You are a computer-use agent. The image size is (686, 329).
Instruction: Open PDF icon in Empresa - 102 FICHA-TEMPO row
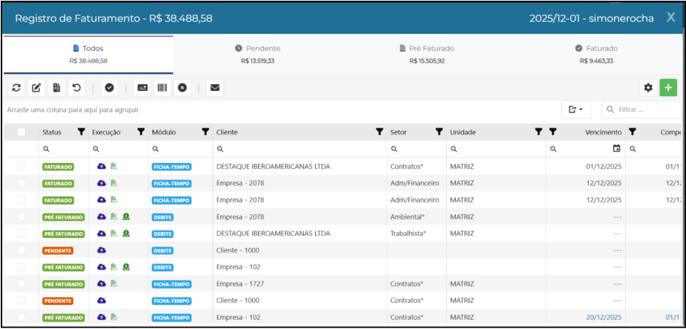[114, 317]
